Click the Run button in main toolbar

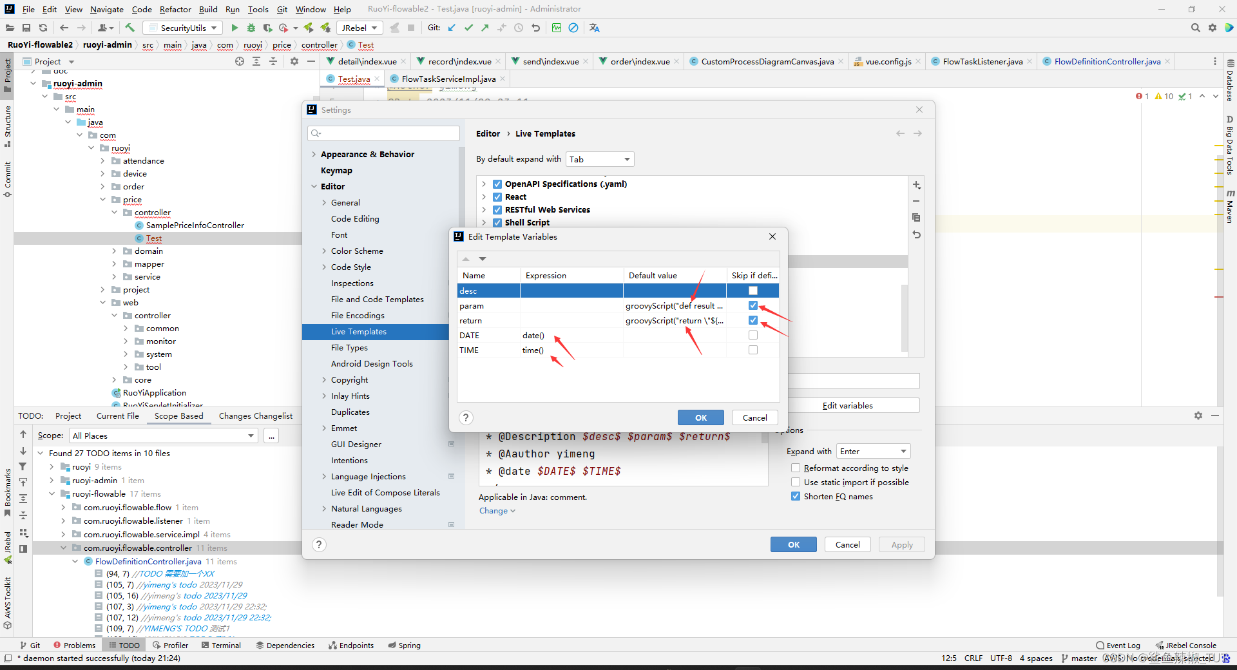(x=235, y=28)
